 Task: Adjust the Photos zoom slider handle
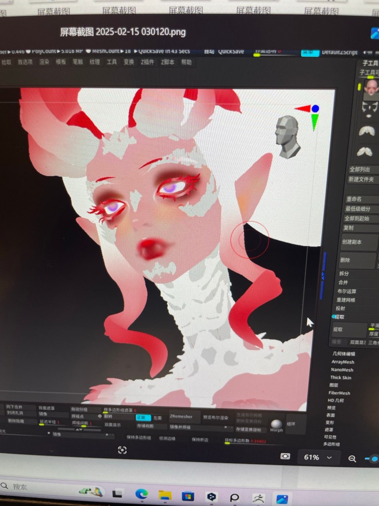pos(375,459)
